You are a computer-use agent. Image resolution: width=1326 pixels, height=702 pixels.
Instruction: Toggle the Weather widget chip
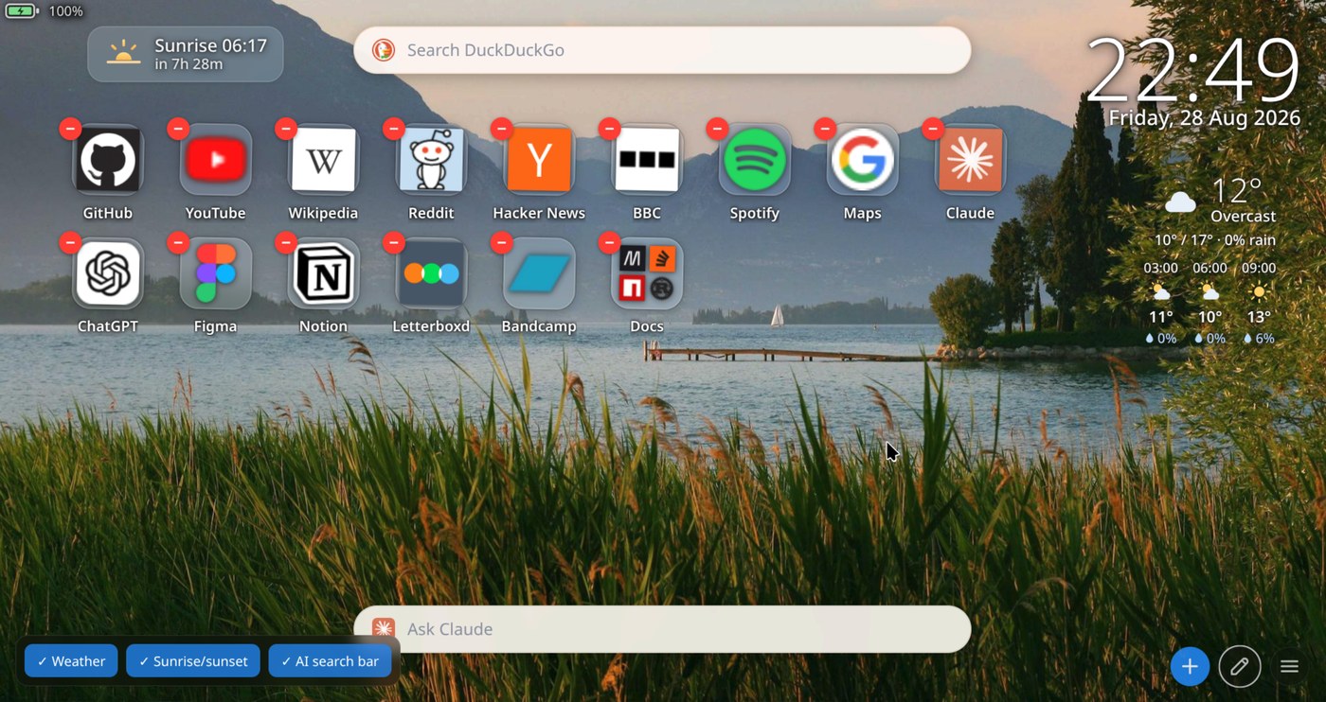[71, 661]
